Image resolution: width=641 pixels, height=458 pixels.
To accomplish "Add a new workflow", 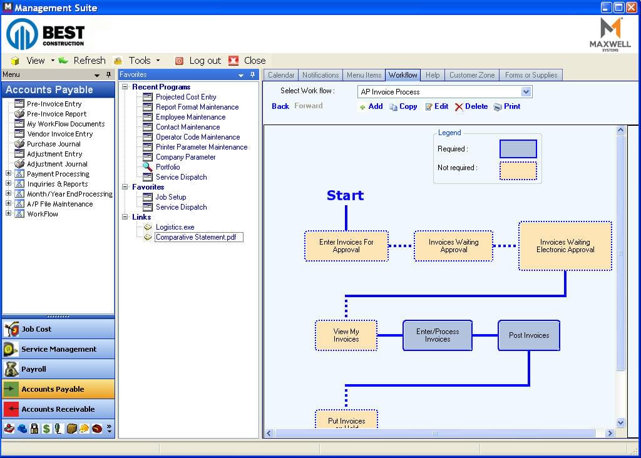I will coord(371,106).
